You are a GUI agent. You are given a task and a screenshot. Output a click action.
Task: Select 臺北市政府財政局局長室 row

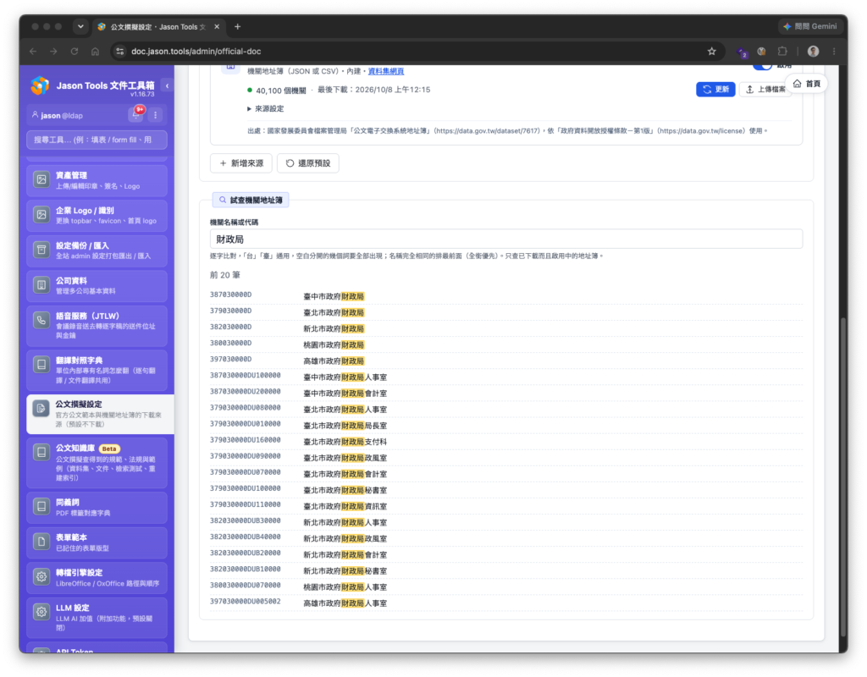[506, 425]
